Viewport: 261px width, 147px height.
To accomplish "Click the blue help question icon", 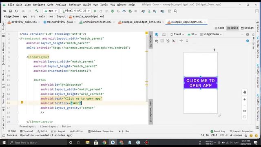I will click(248, 41).
